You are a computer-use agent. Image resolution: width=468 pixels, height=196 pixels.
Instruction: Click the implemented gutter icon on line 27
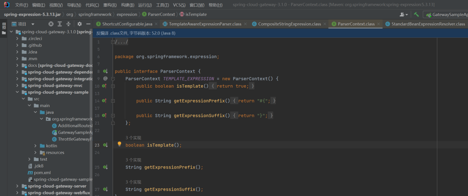(105, 189)
